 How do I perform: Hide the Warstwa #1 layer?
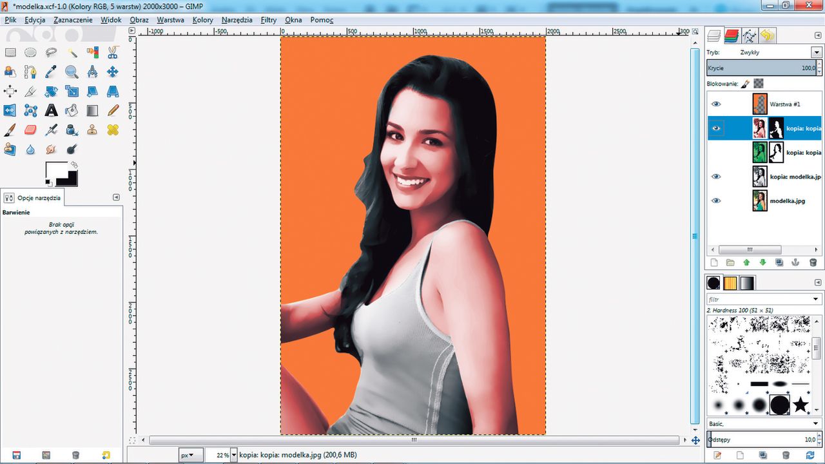point(715,104)
